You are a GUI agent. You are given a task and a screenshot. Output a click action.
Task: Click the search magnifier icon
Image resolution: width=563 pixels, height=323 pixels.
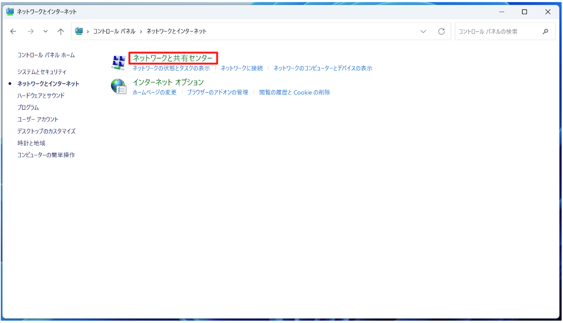point(545,31)
